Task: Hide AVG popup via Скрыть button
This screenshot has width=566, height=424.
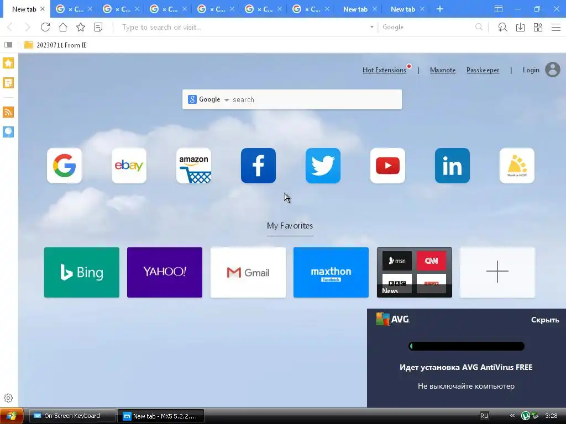Action: coord(544,320)
